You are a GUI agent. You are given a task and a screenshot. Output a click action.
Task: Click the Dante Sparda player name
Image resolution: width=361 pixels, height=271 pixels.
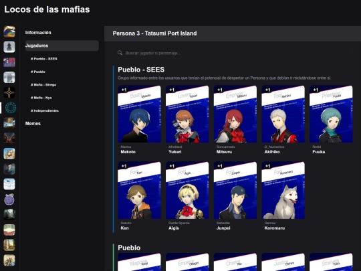(179, 223)
